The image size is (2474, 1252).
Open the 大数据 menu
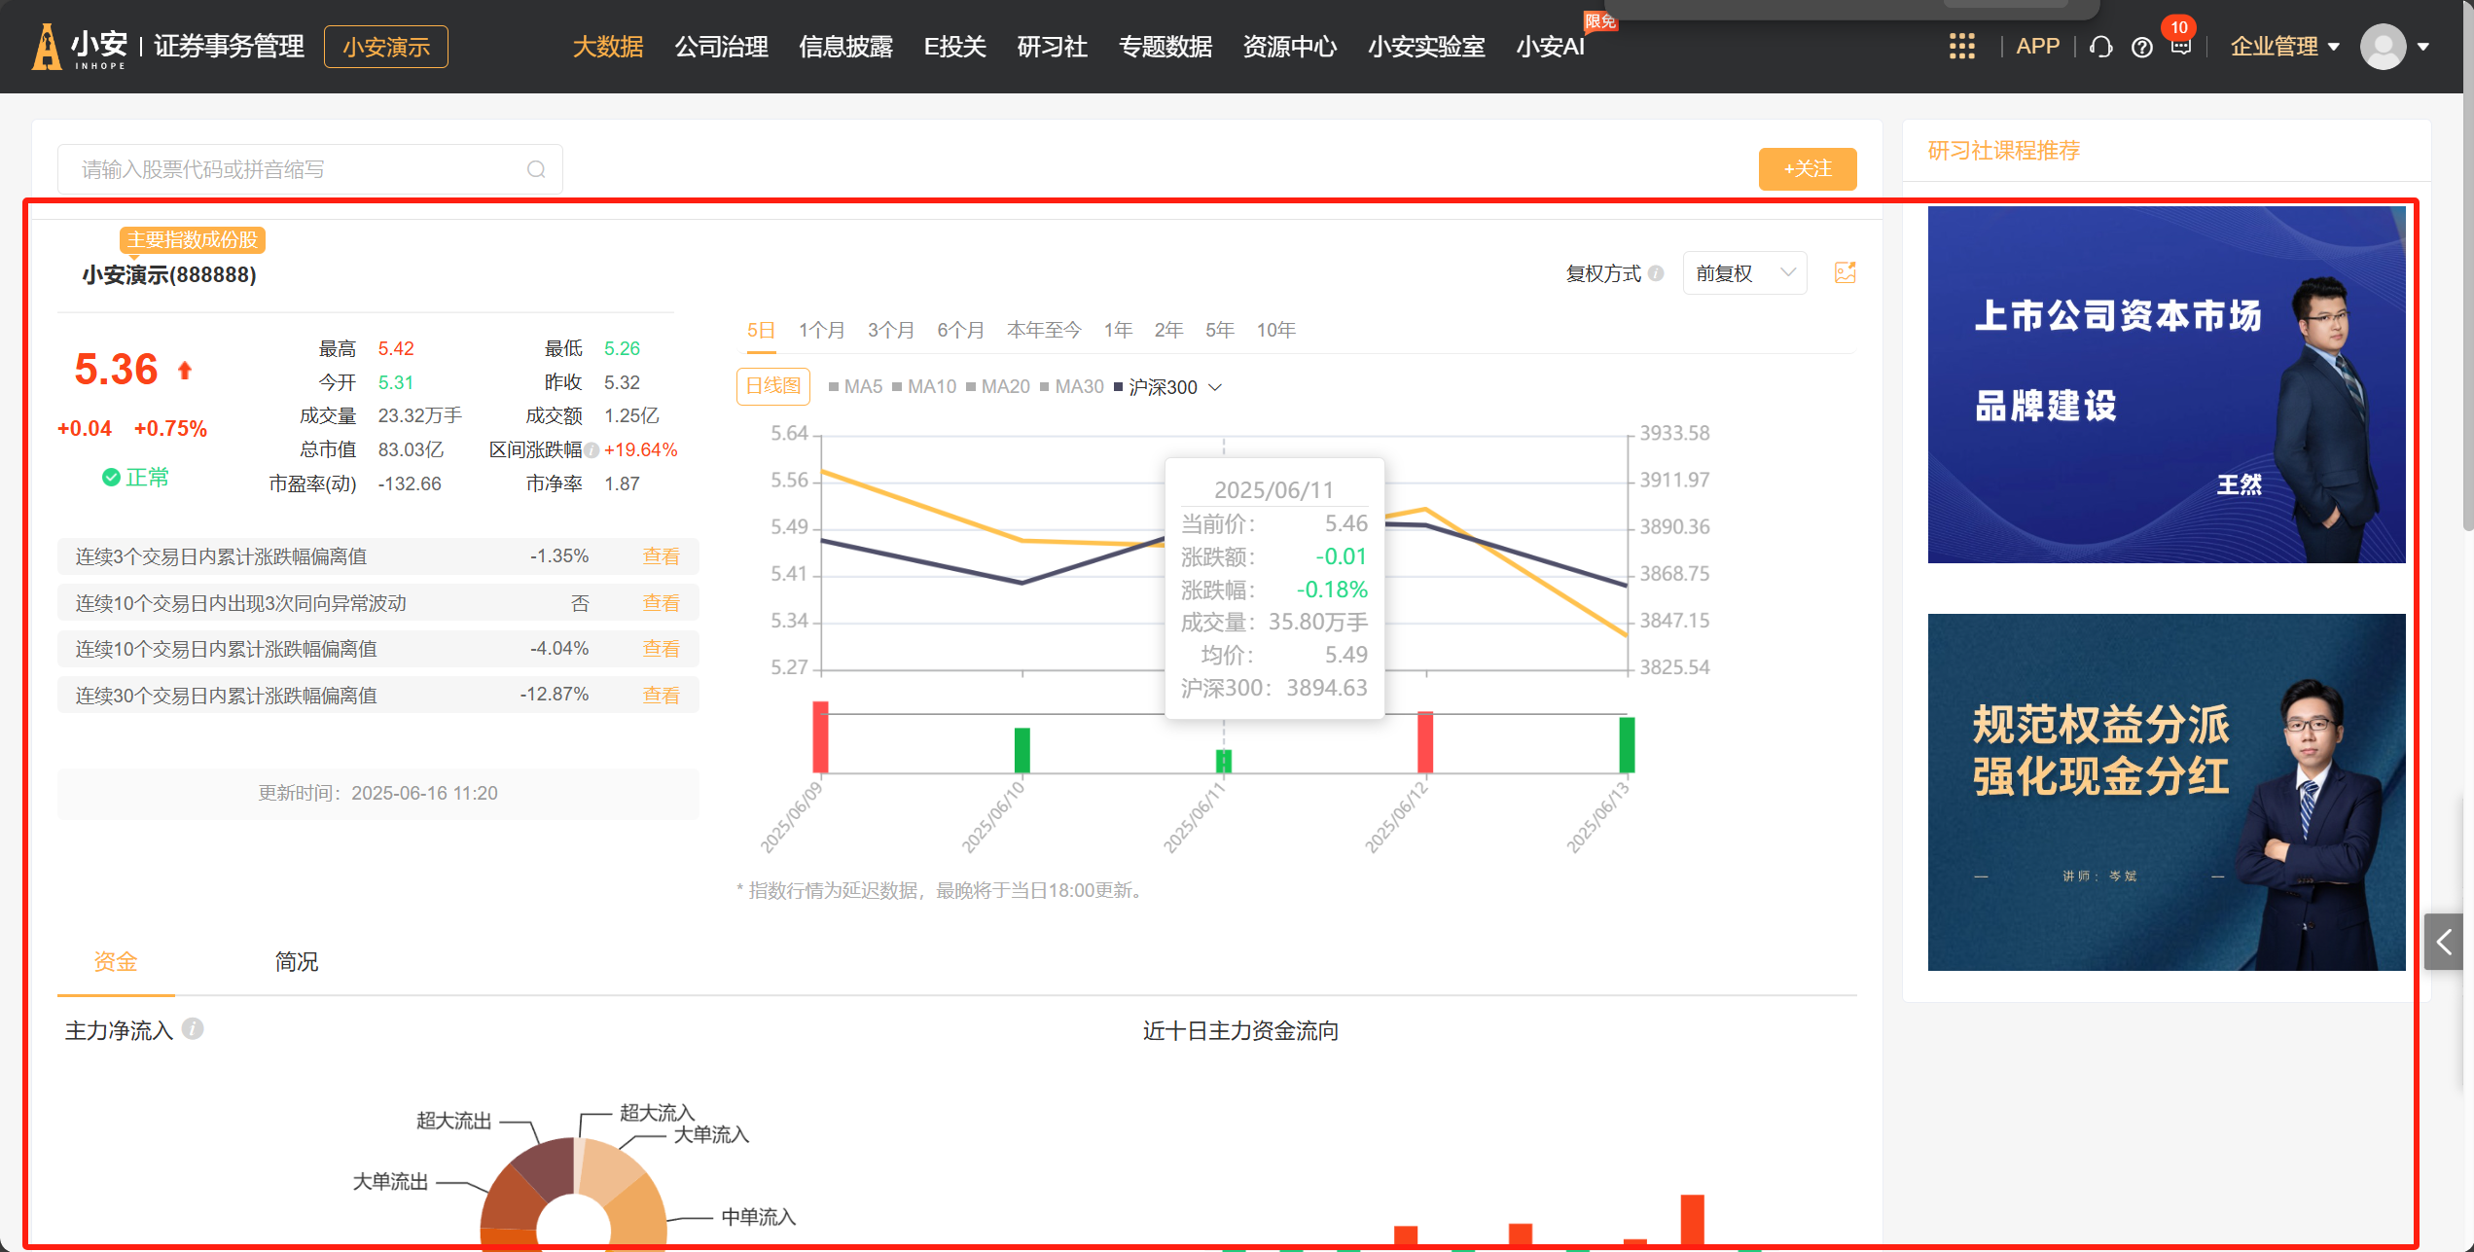608,47
